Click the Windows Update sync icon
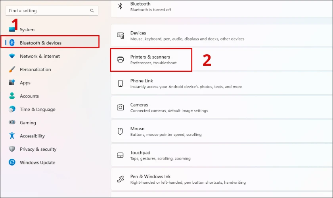Screen dimensions: 333x198 point(12,162)
